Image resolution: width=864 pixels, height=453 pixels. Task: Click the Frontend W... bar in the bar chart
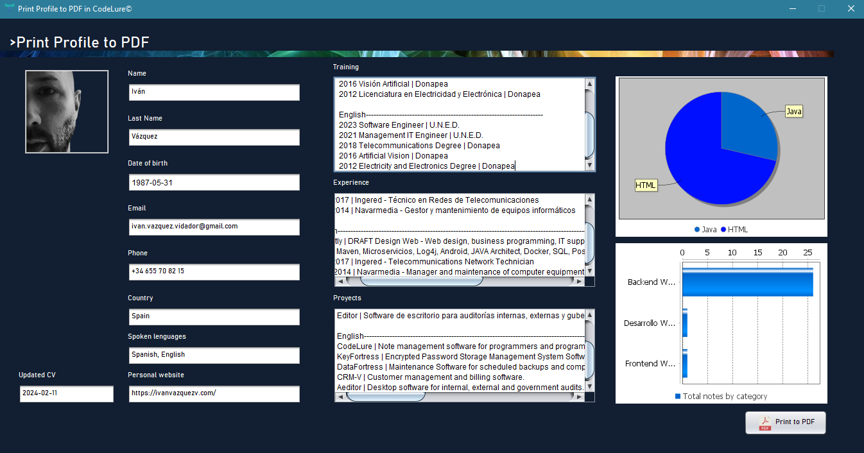(x=686, y=363)
